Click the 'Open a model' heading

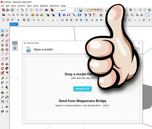pos(43,49)
